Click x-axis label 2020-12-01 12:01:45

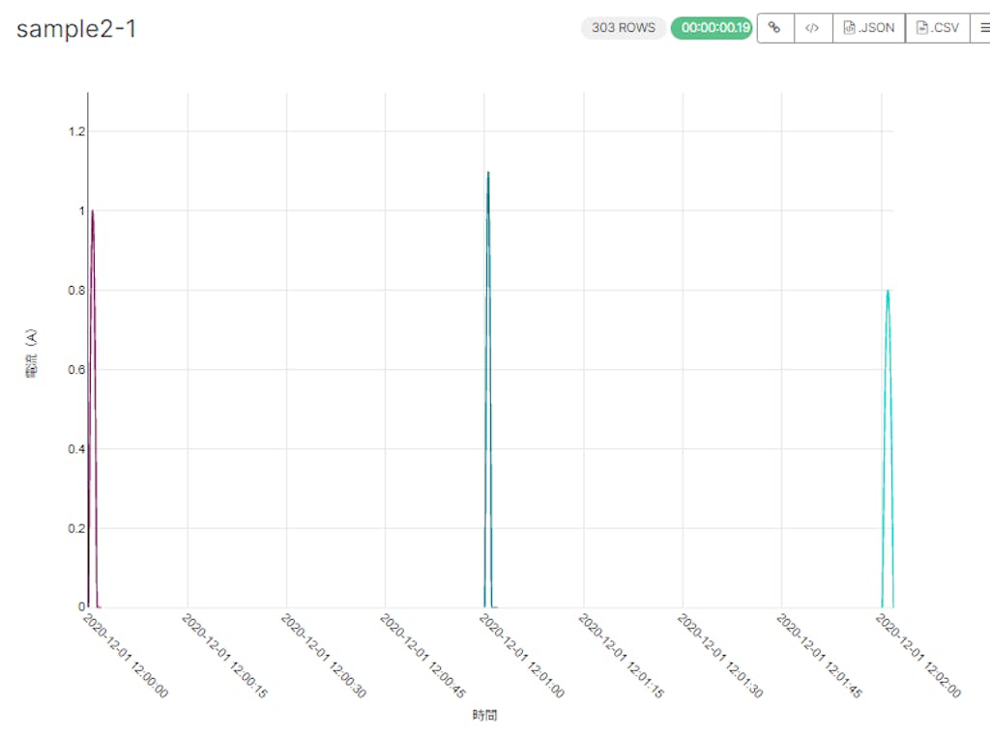(x=820, y=656)
